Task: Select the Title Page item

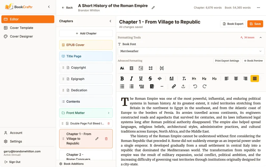Action: tap(86, 56)
